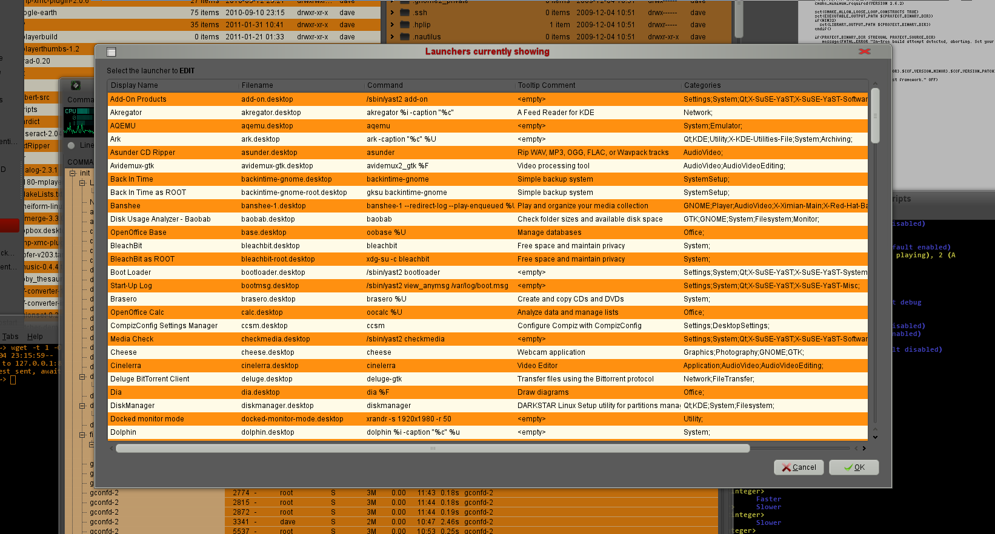Viewport: 995px width, 534px height.
Task: Sort by Command column header
Action: coord(439,85)
